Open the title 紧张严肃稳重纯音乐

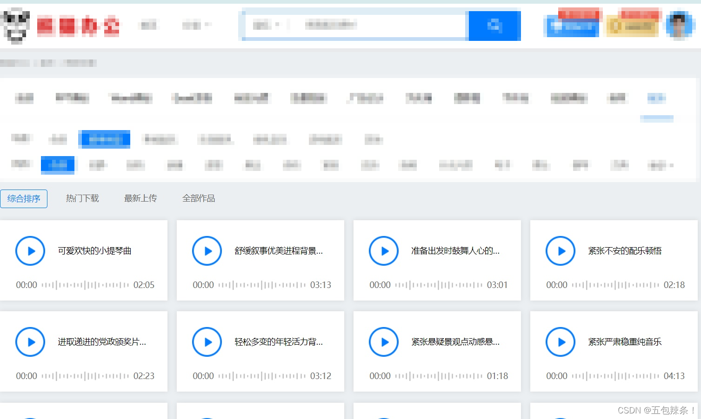(625, 342)
